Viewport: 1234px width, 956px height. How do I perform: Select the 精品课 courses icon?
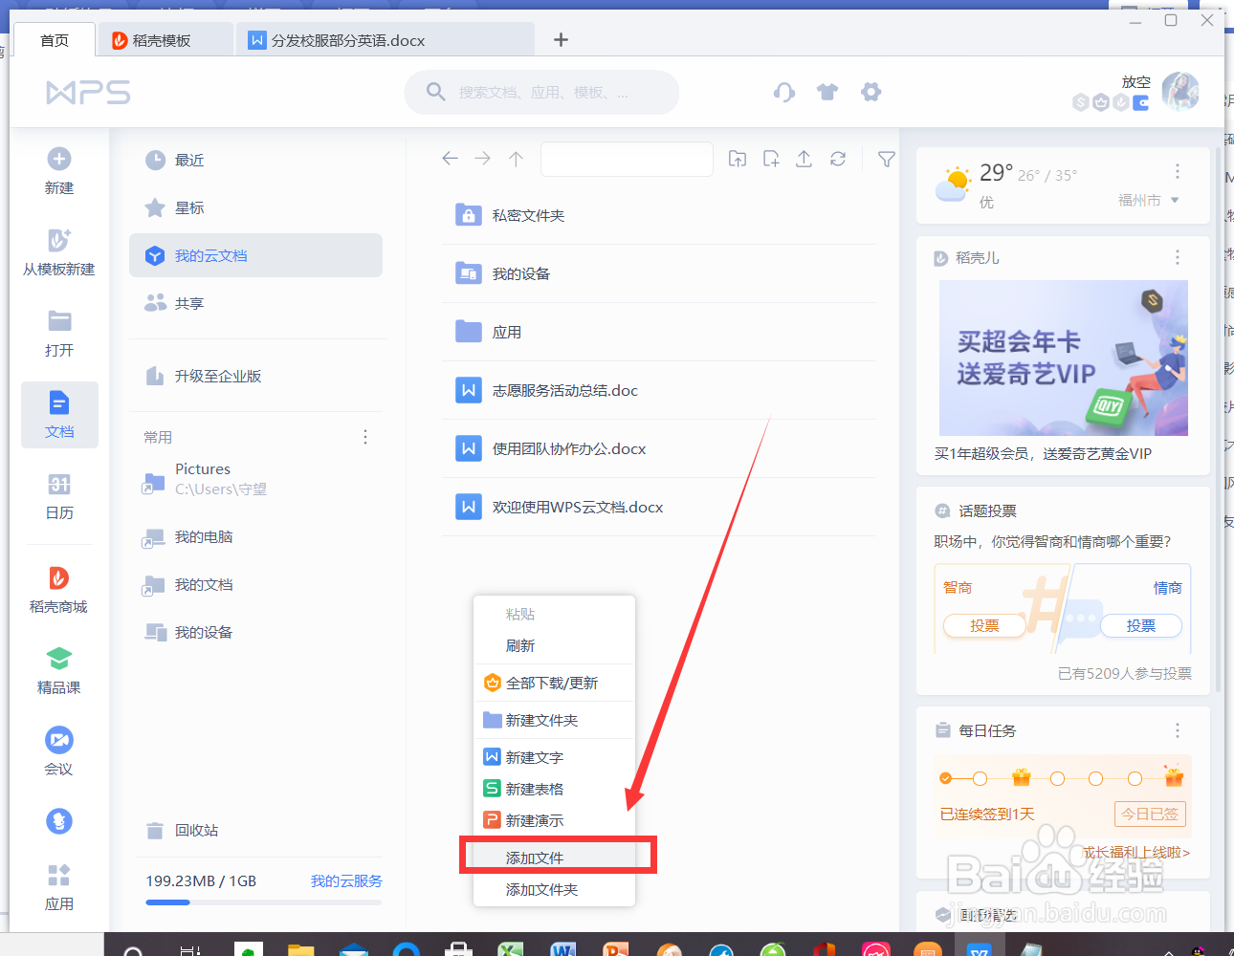coord(59,669)
